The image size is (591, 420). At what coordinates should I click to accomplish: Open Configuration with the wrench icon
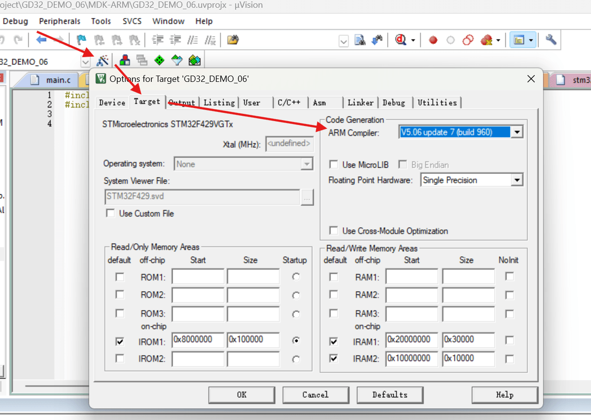(x=551, y=40)
